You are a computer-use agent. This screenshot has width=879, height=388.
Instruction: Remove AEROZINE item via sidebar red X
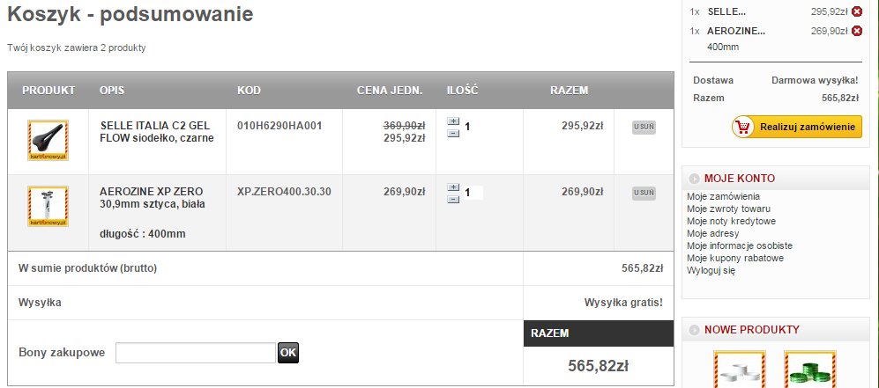click(x=856, y=31)
